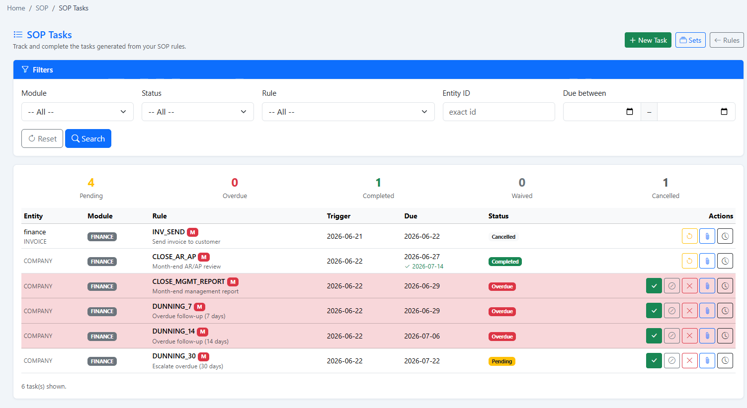Select the Overdue count summary
This screenshot has height=408, width=747.
235,188
